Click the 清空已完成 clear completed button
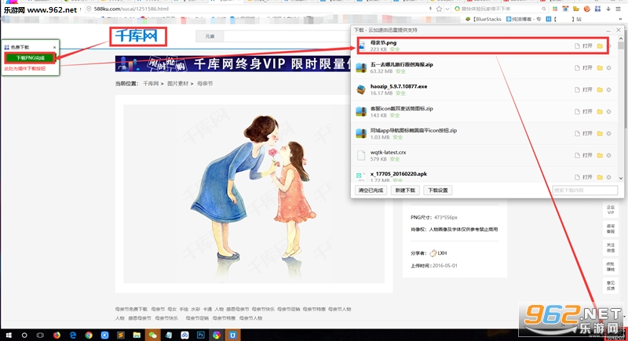 pos(371,190)
